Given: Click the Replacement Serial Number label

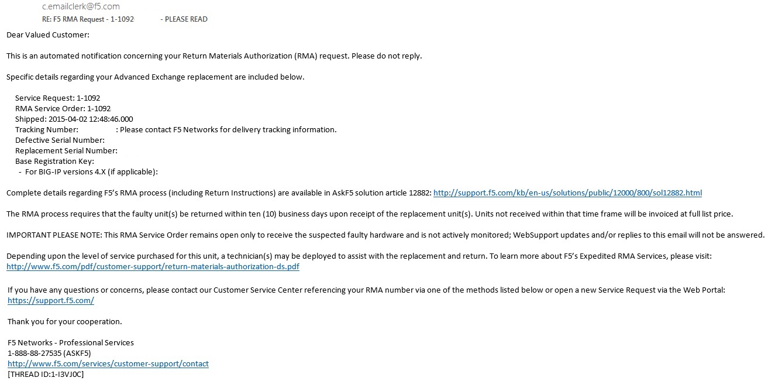Looking at the screenshot, I should (66, 150).
